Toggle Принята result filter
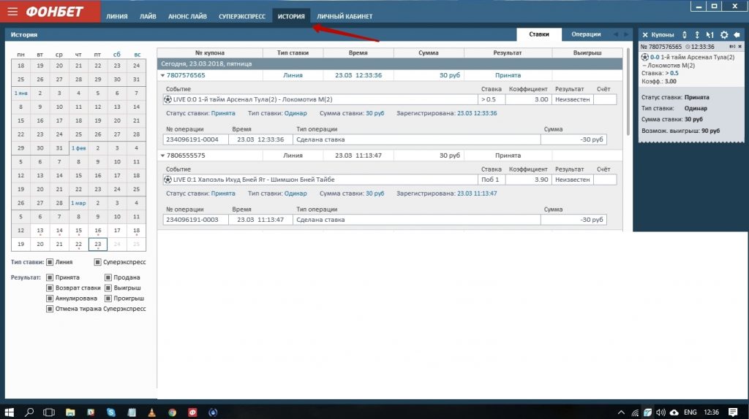This screenshot has height=419, width=749. coord(50,277)
